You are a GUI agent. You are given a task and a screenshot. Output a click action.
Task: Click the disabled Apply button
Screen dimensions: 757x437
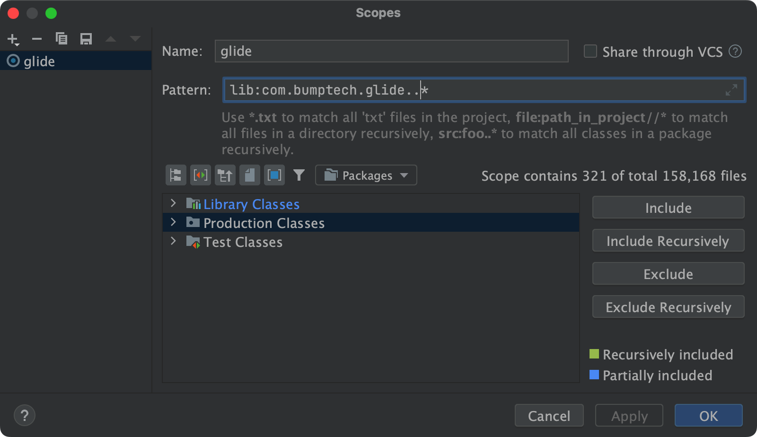629,416
